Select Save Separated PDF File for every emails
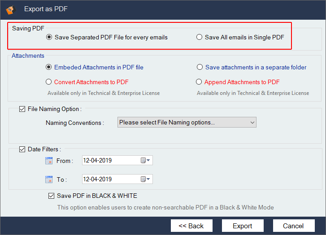326x235 pixels. coord(49,38)
